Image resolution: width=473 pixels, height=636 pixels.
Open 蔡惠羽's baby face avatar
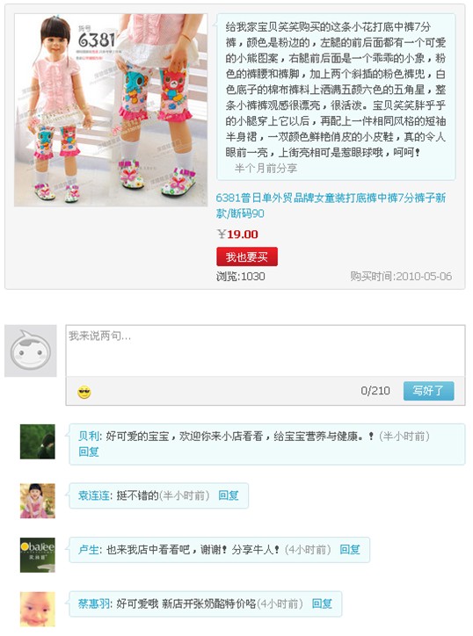click(x=38, y=610)
